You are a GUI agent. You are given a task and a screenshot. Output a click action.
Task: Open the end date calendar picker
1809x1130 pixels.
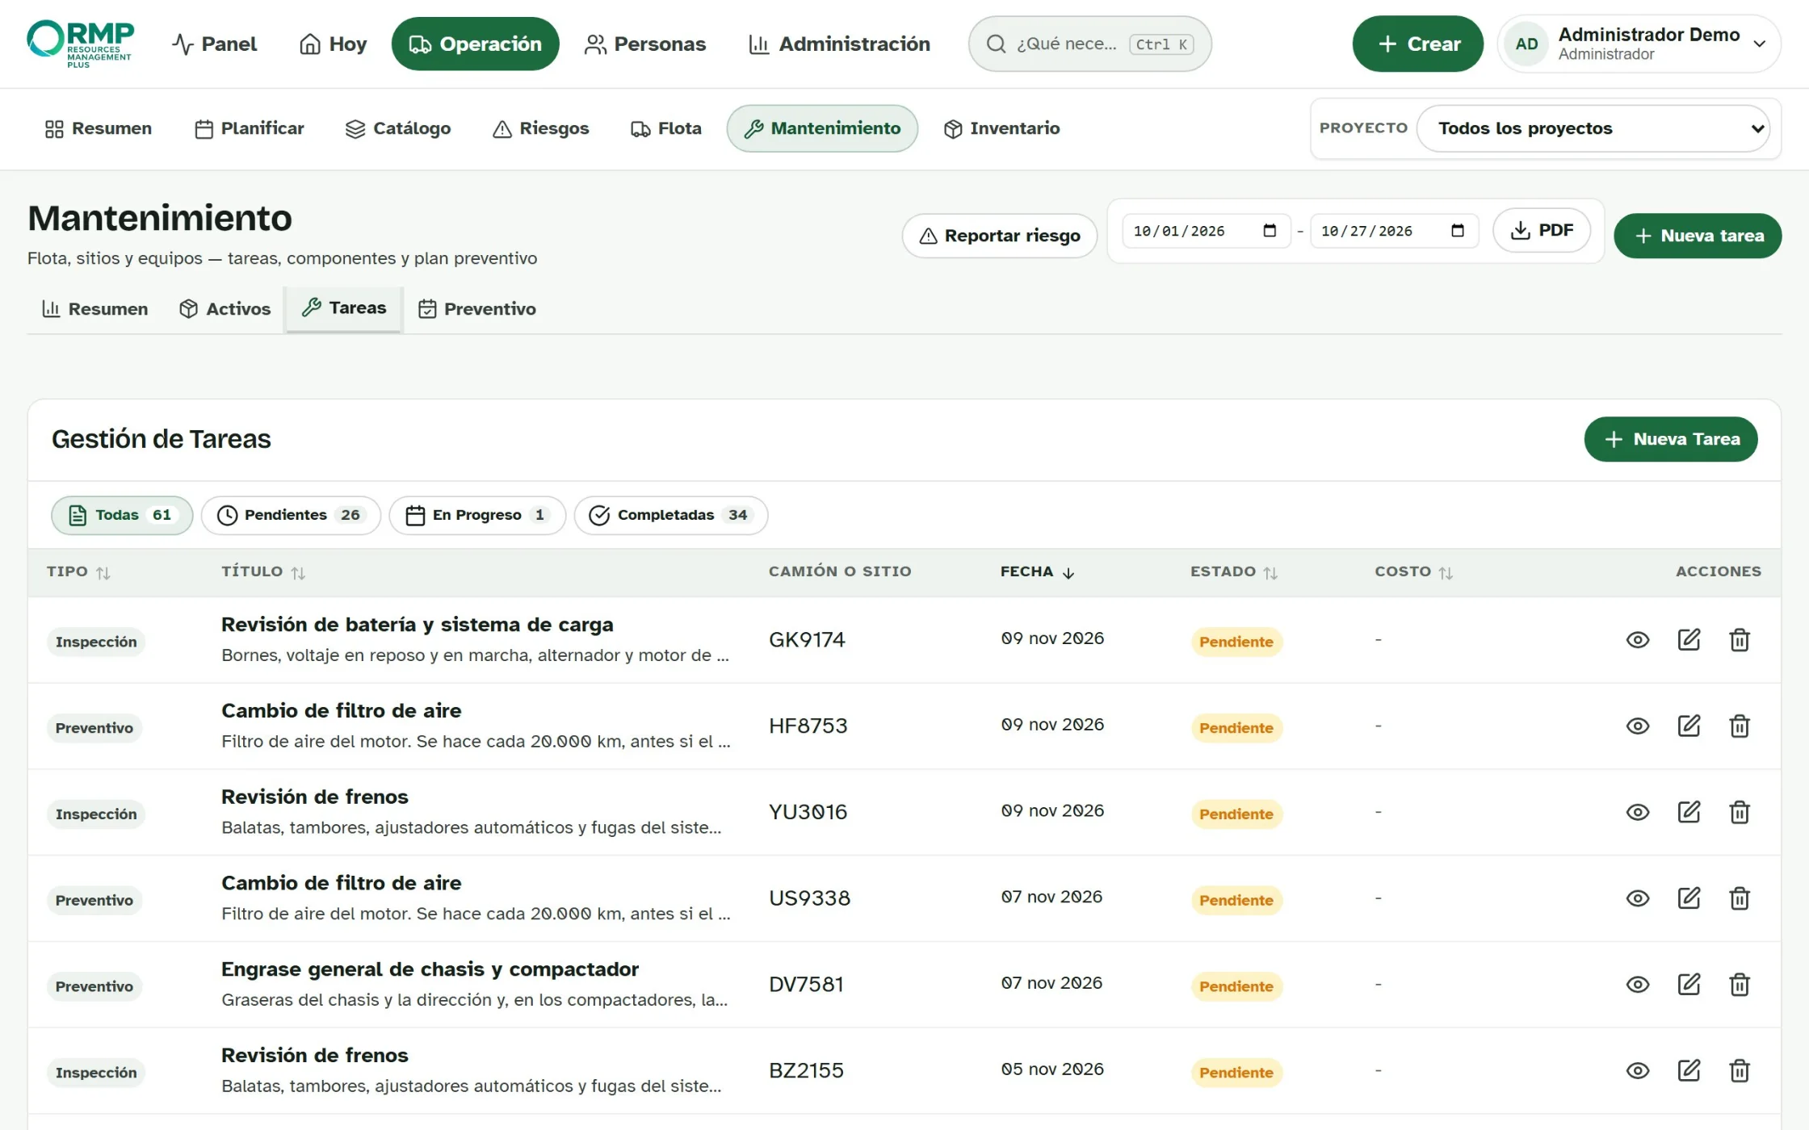click(1457, 231)
